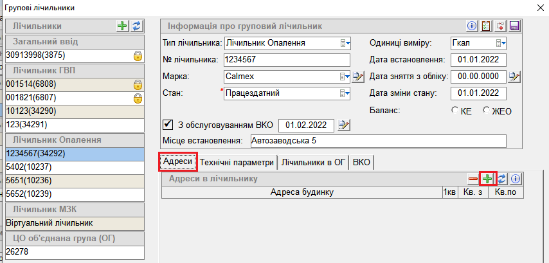Click the checklist icon in info header
This screenshot has width=549, height=263.
tap(485, 26)
